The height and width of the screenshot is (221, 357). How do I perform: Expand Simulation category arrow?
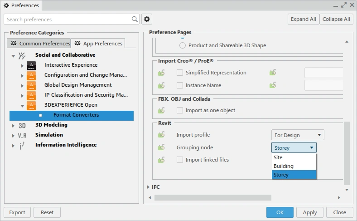click(x=13, y=136)
